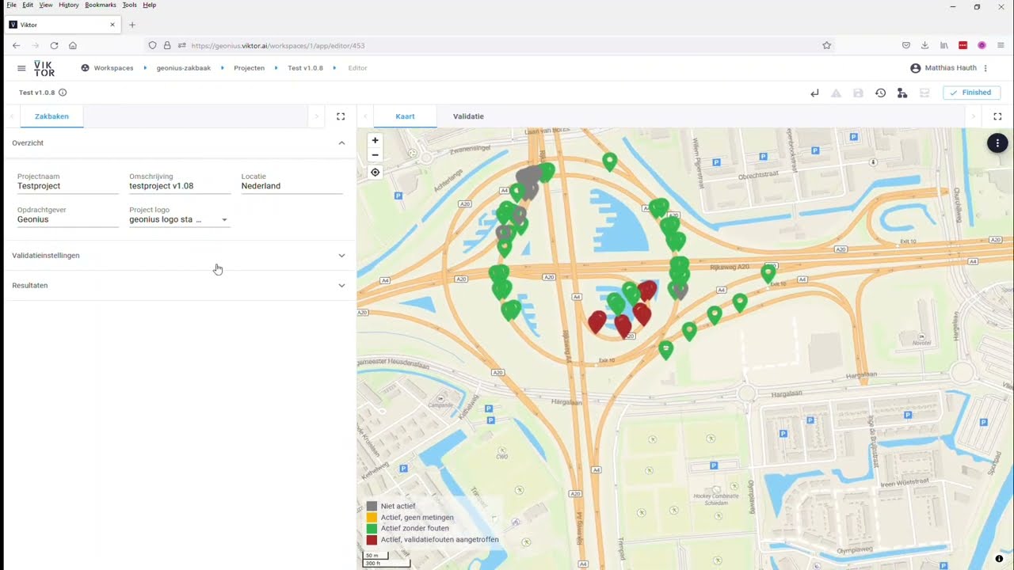Expand the Validatieinstellingen section

pyautogui.click(x=341, y=256)
